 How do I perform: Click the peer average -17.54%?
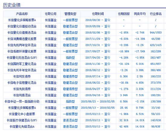pos(140,51)
